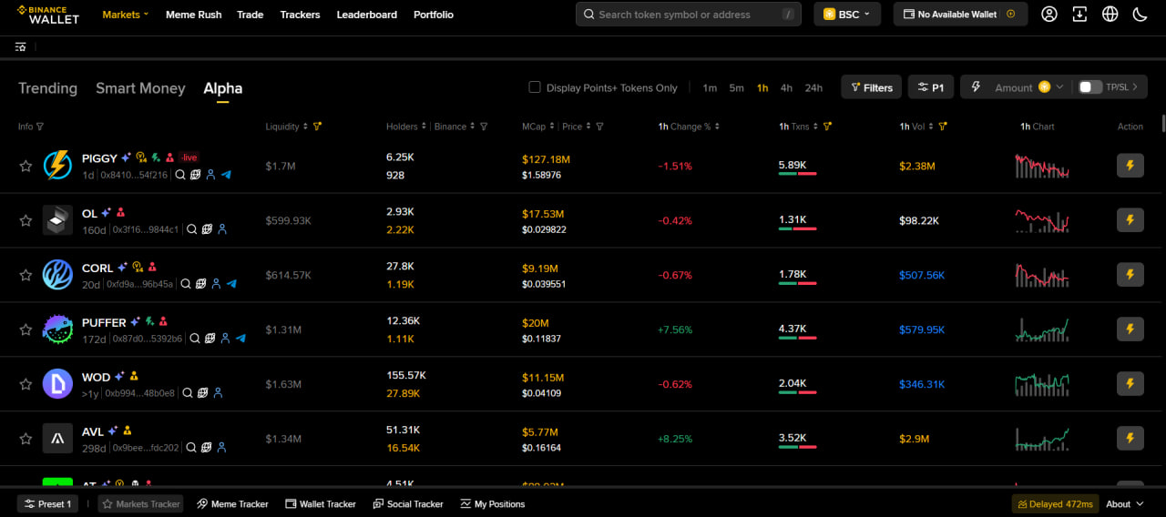
Task: Open Telegram link for CORL token
Action: coord(231,284)
